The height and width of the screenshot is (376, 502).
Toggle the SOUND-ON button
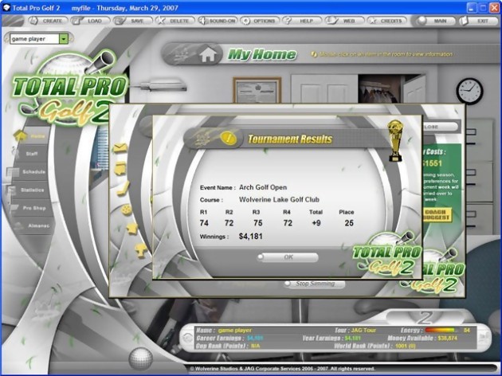(x=218, y=21)
